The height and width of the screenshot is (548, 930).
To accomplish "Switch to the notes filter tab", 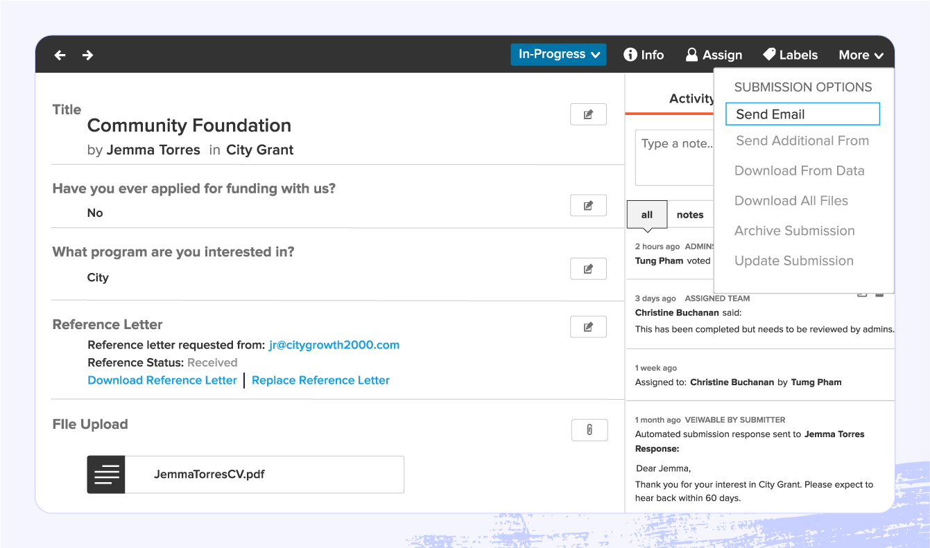I will pos(690,214).
